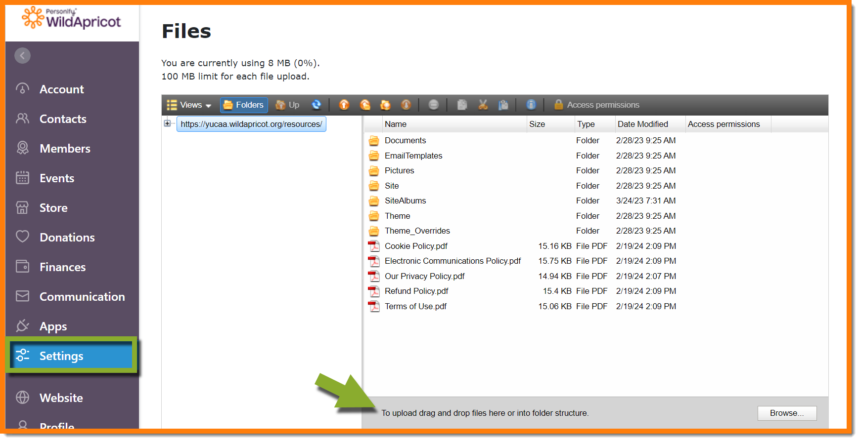Image resolution: width=859 pixels, height=441 pixels.
Task: Open Settings in the left sidebar
Action: (x=61, y=356)
